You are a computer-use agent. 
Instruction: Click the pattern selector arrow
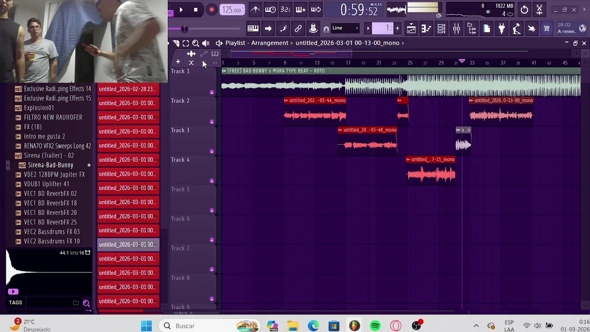coord(368,29)
